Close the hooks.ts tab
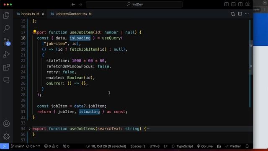Viewport: 268px width, 151px height. click(43, 14)
